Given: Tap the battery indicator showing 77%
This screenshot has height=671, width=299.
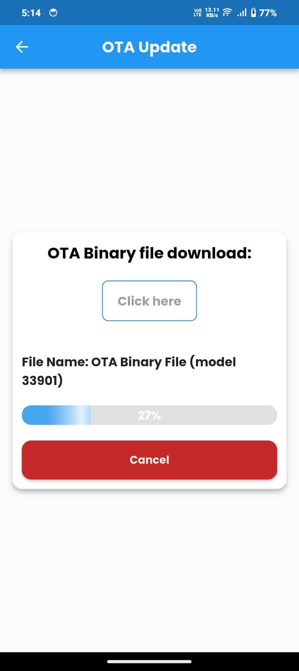Looking at the screenshot, I should click(x=265, y=12).
